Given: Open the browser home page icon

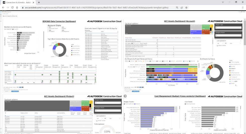Looking at the screenshot, I should (x=17, y=7).
